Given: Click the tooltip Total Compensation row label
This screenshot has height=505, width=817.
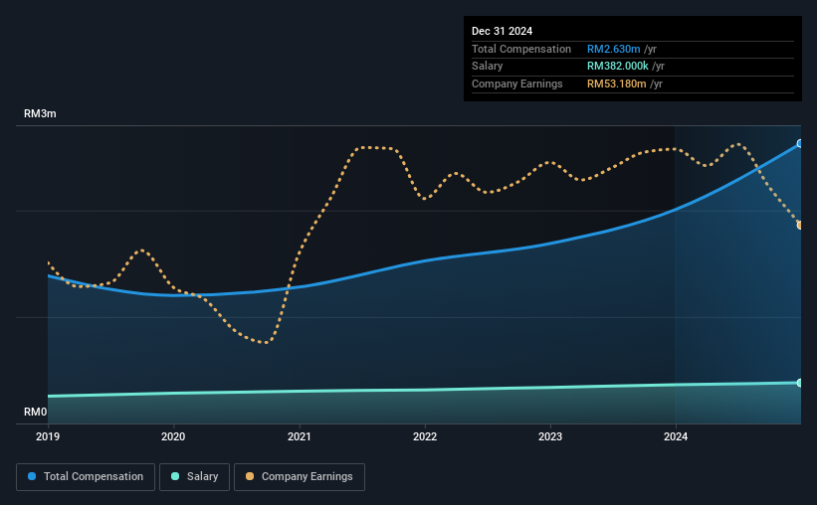Looking at the screenshot, I should [521, 49].
